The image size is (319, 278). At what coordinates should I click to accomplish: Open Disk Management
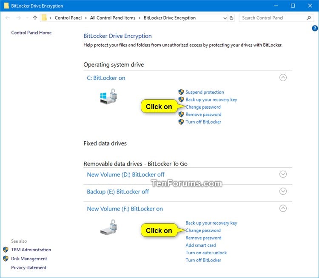point(29,258)
